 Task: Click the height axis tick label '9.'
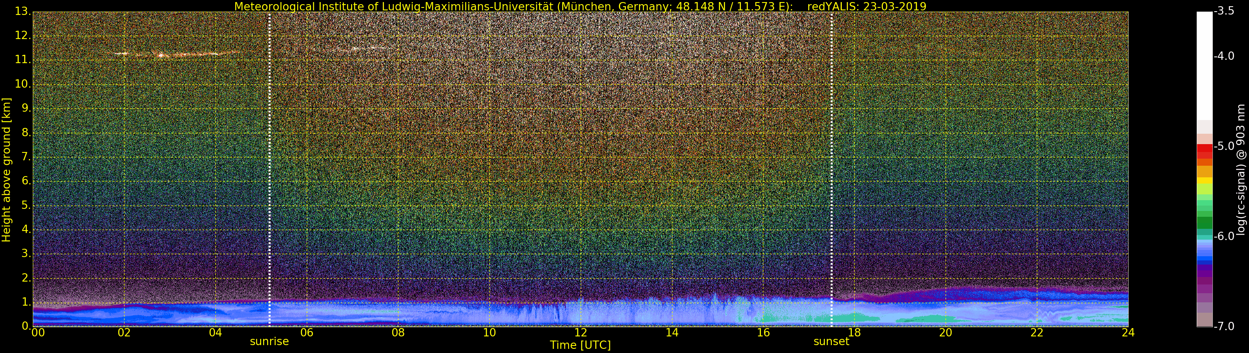[x=26, y=108]
